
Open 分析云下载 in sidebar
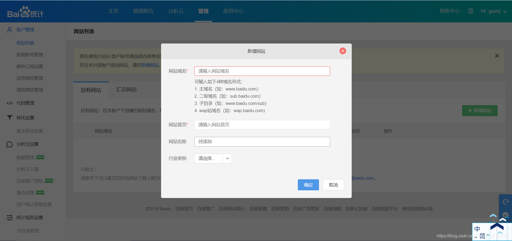coord(27,169)
